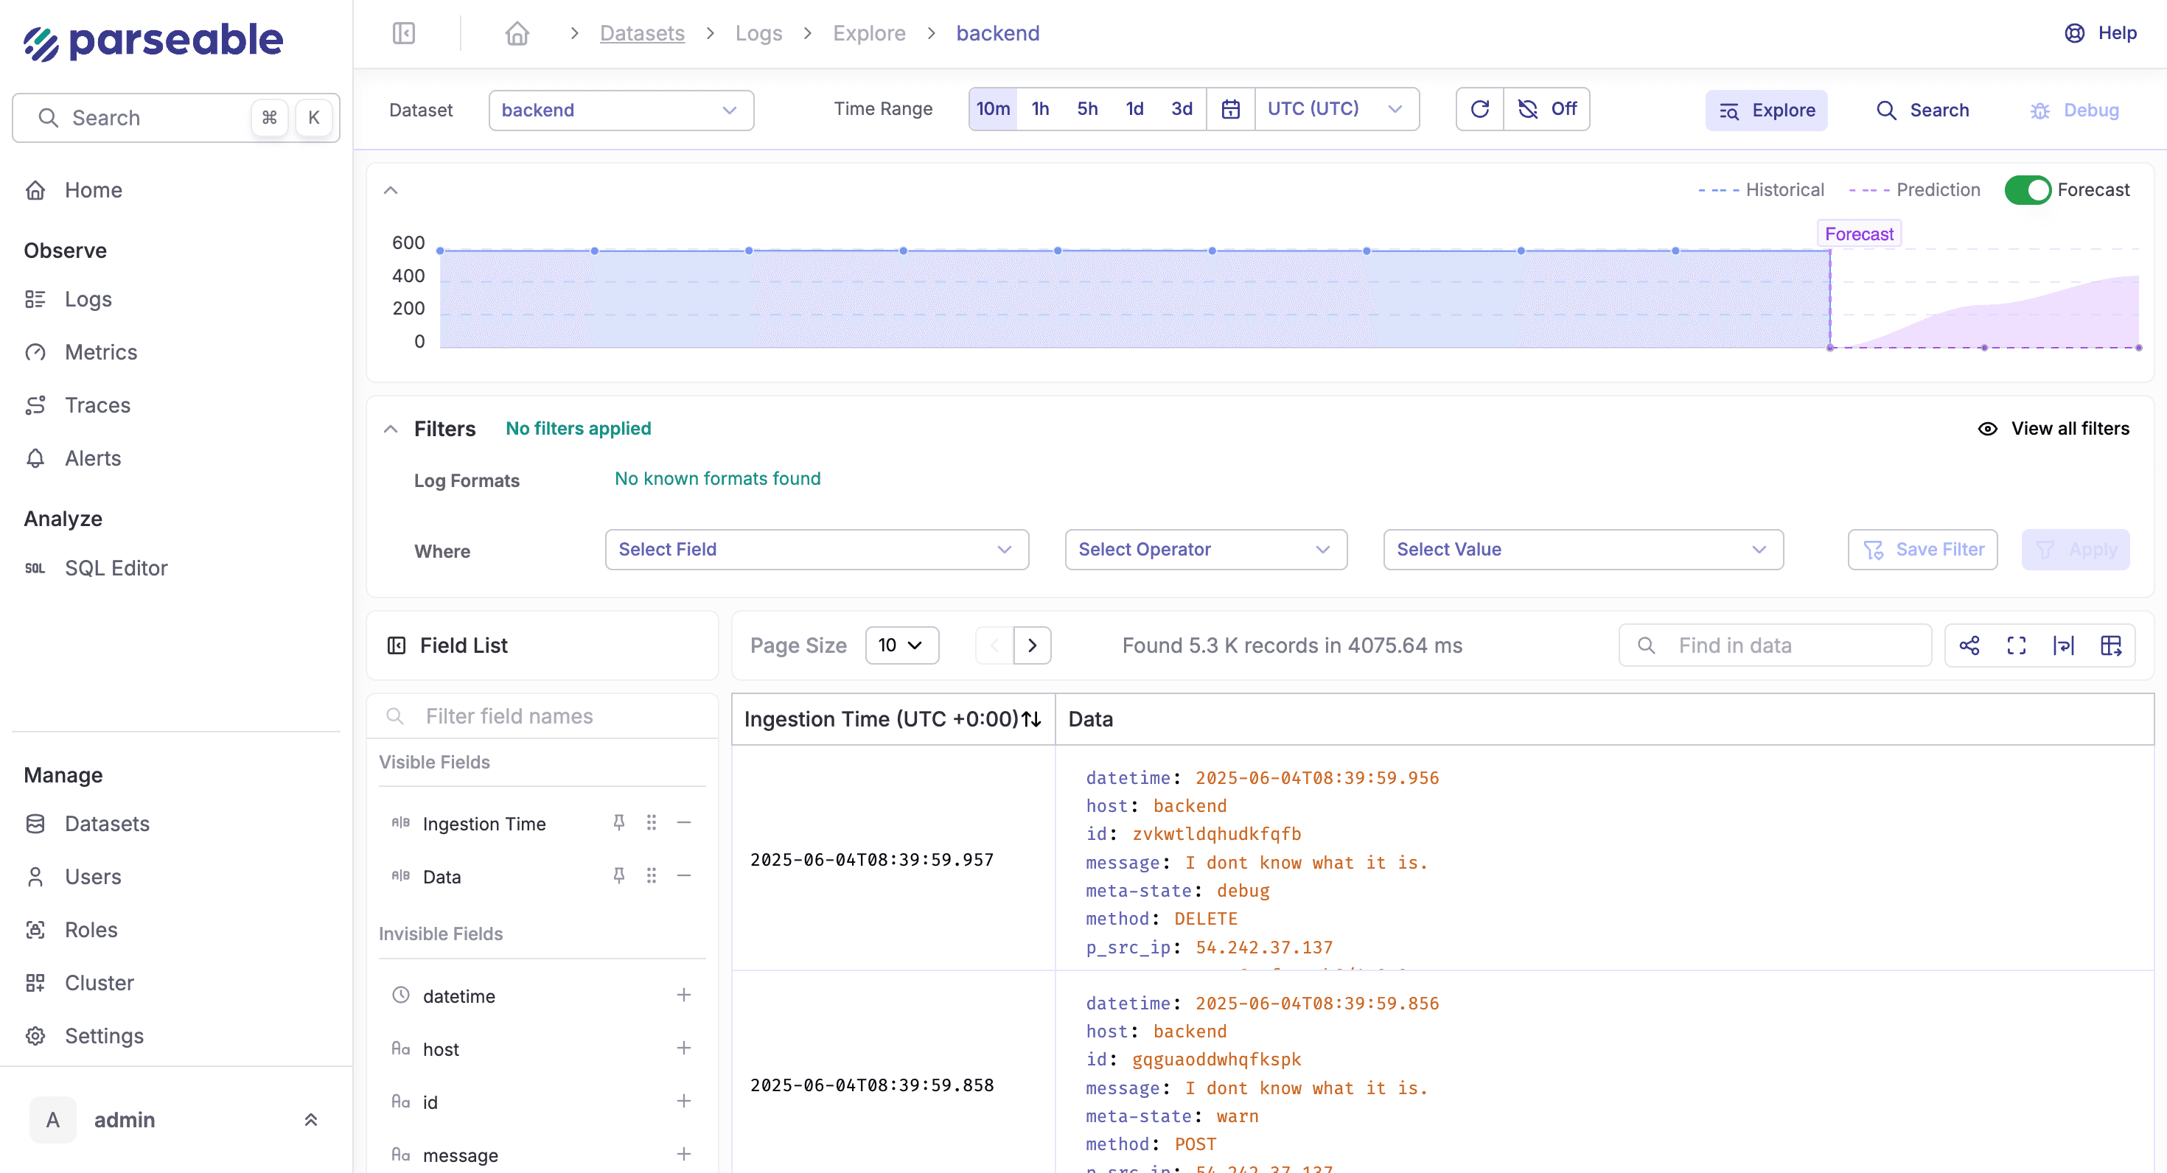Disable the Forecast toggle

[x=2028, y=189]
